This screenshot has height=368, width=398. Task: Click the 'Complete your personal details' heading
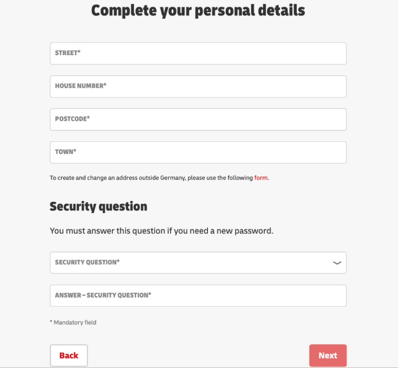(x=198, y=11)
